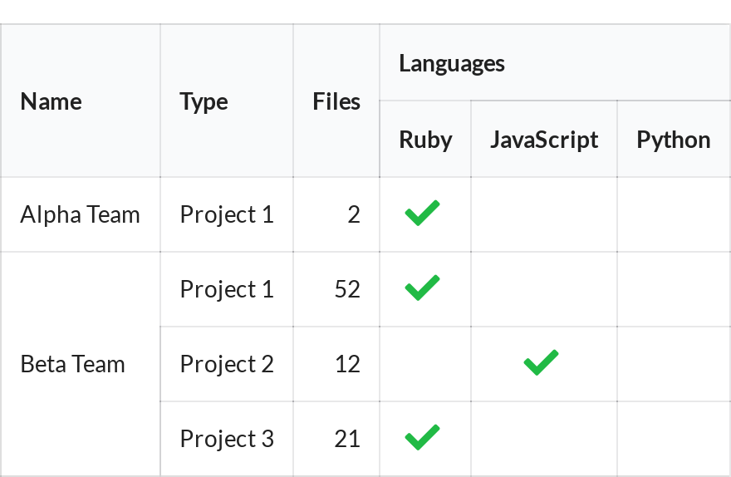This screenshot has width=731, height=477.
Task: Click Ruby checkmark for Alpha Team
Action: coord(422,213)
